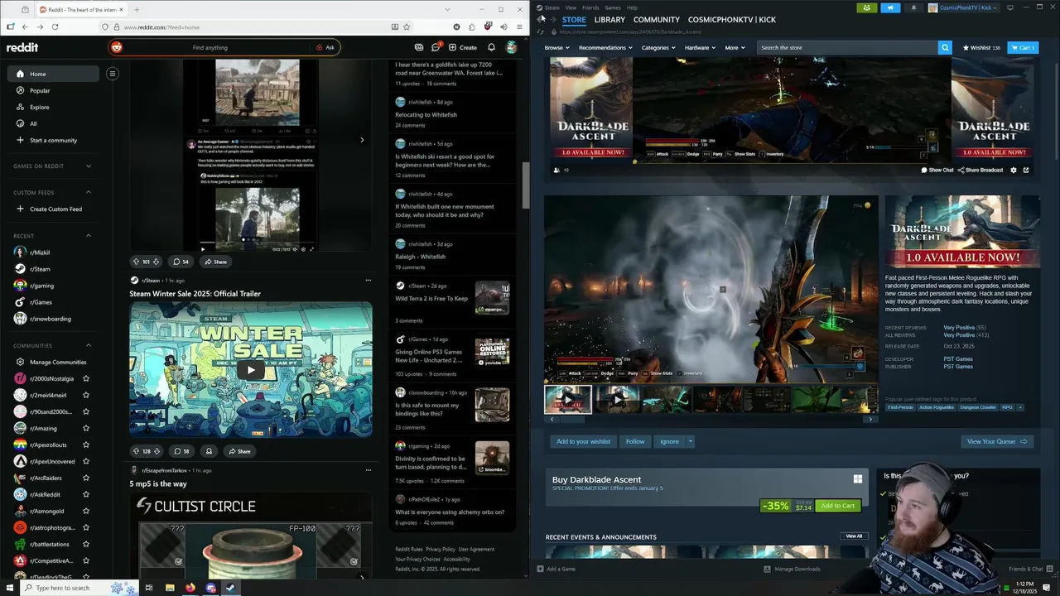The image size is (1060, 596).
Task: Play the Steam Winter Sale trailer video
Action: point(251,370)
